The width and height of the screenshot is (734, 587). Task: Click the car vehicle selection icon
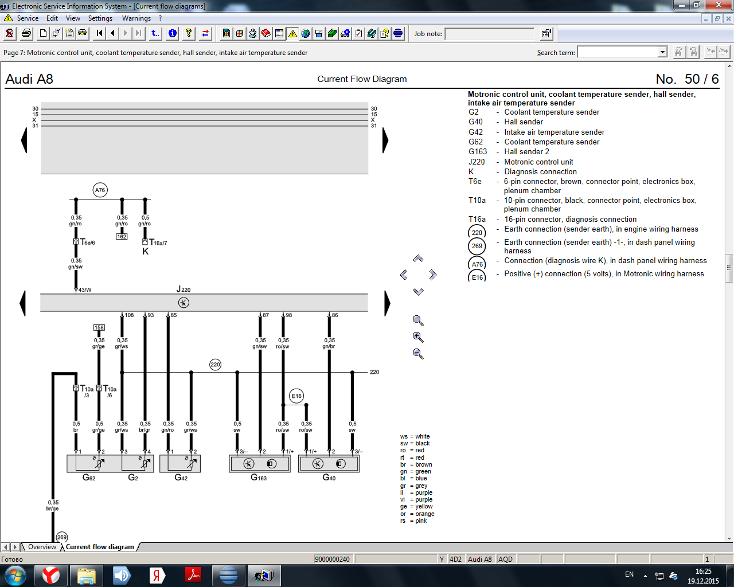tap(83, 33)
